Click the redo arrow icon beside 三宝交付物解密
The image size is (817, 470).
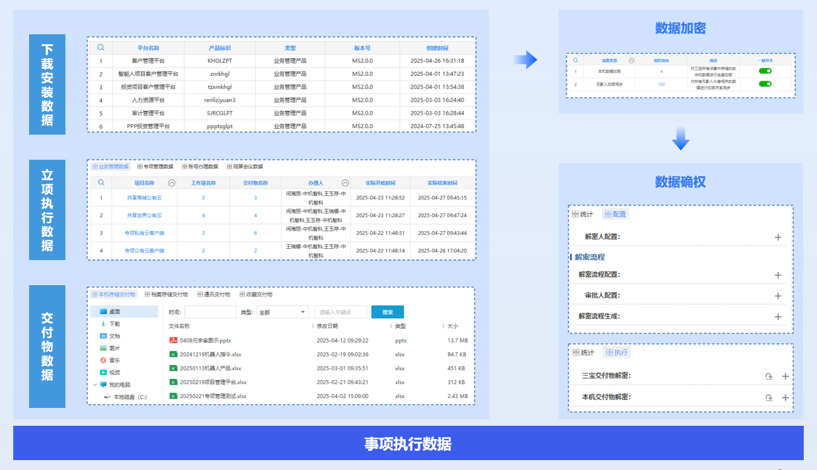click(769, 376)
